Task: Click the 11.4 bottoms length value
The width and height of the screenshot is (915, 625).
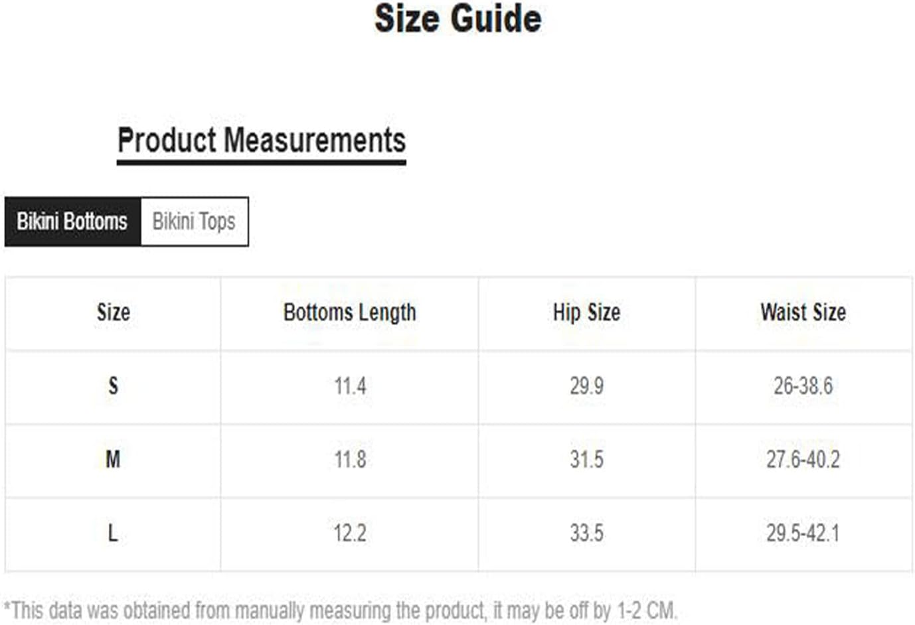Action: pos(350,385)
